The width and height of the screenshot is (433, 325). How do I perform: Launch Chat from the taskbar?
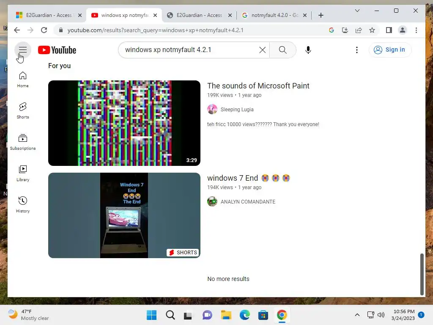point(207,315)
